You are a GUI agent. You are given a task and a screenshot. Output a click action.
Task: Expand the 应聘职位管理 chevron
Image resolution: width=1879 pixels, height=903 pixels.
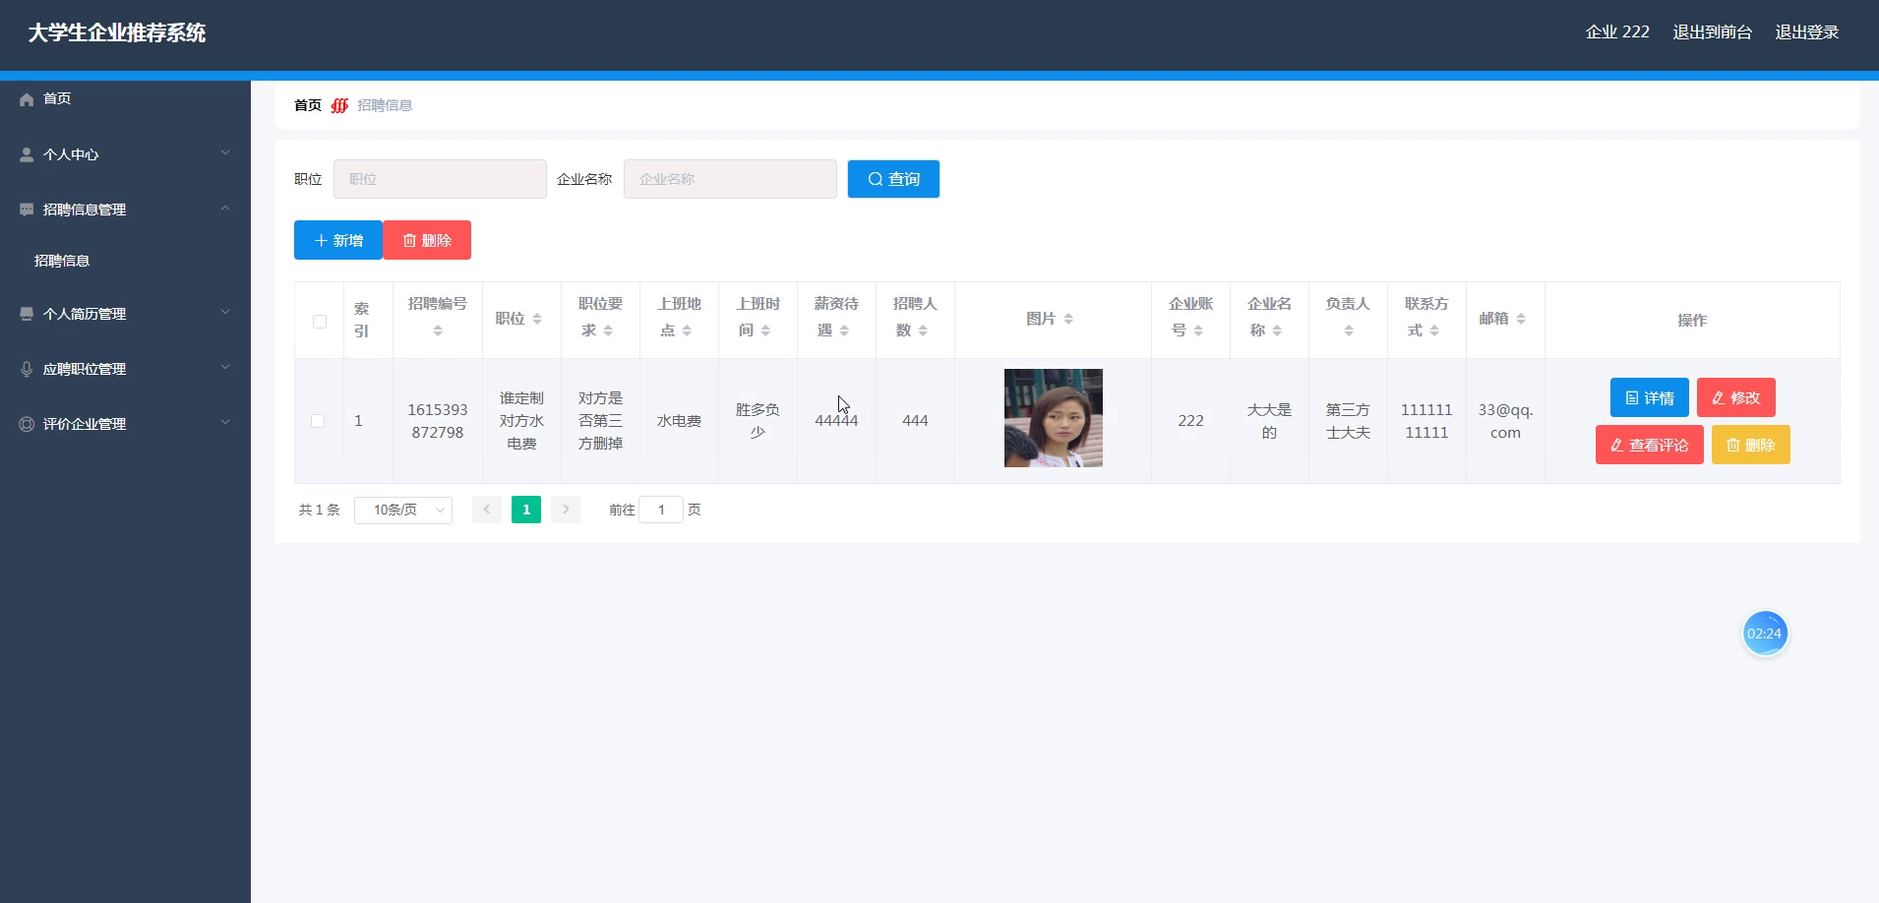pos(225,367)
